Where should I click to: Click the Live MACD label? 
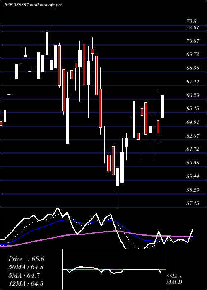click(174, 279)
